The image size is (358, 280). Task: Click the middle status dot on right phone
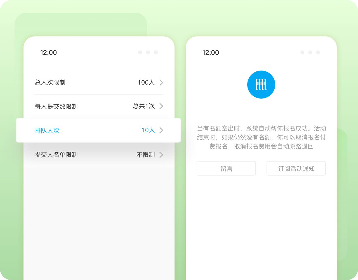click(310, 52)
